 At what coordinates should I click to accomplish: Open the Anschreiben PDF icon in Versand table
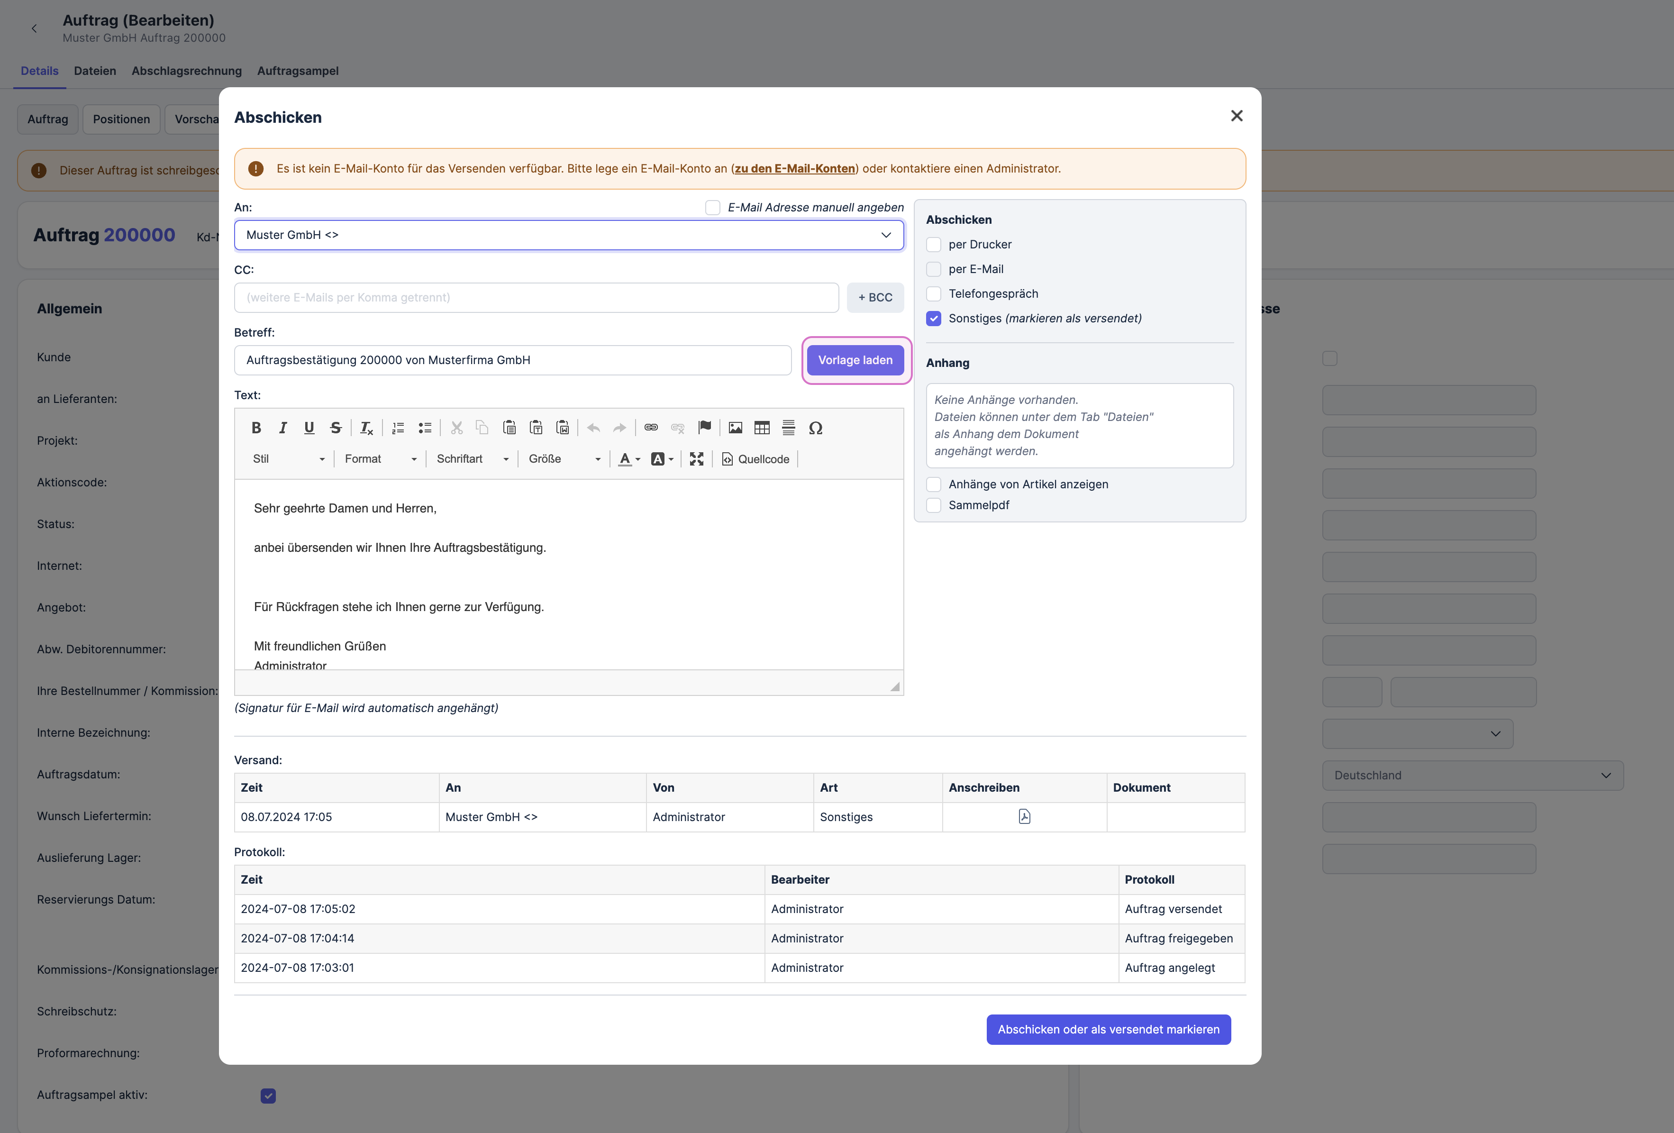click(x=1024, y=817)
